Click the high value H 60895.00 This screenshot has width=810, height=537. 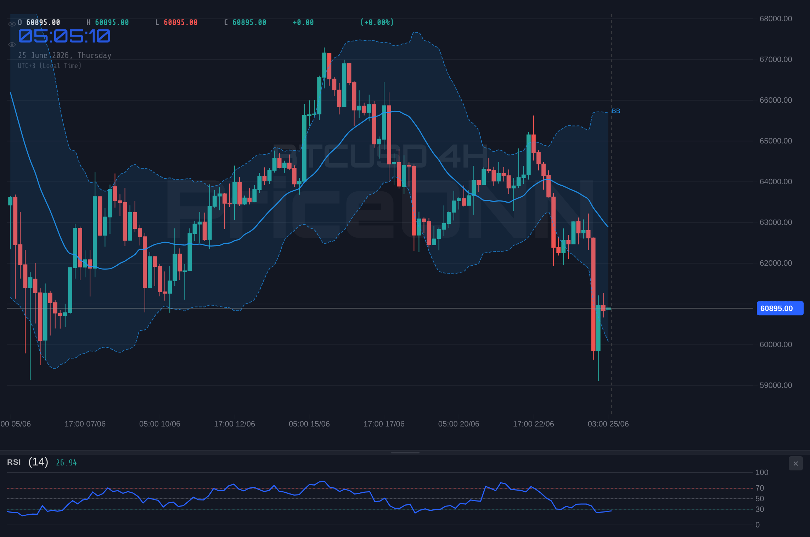108,22
